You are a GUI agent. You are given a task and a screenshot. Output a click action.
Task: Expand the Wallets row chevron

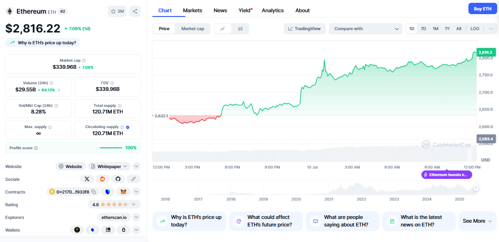click(136, 230)
